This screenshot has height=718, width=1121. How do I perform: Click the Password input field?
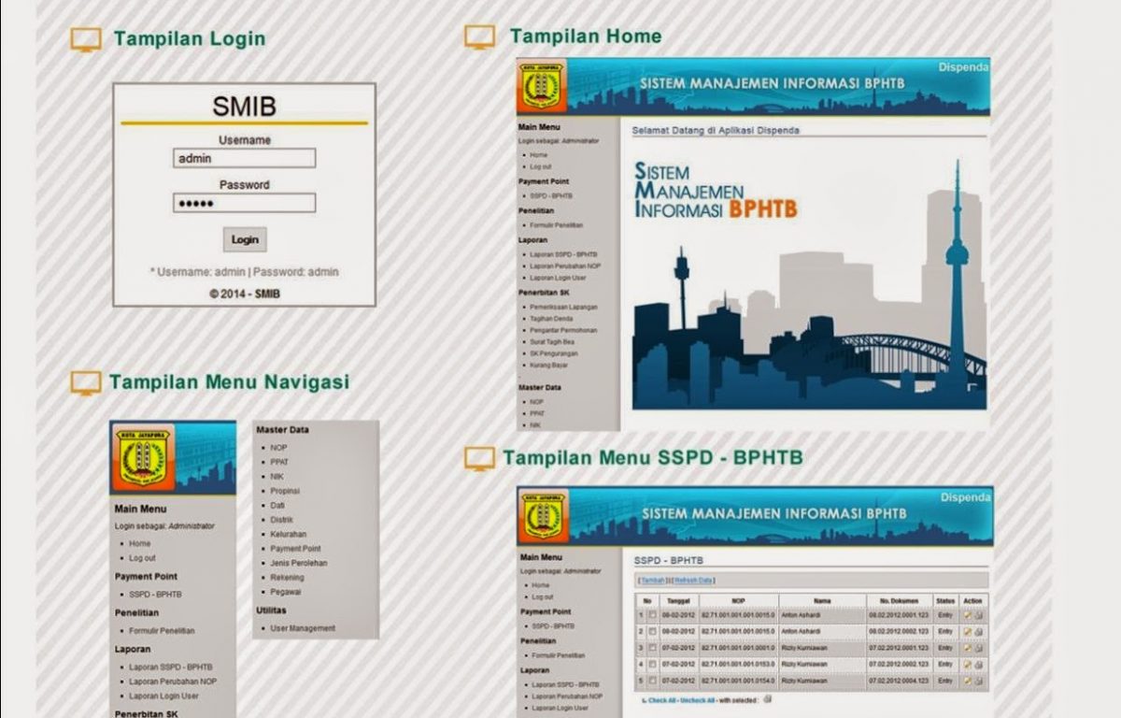point(244,203)
